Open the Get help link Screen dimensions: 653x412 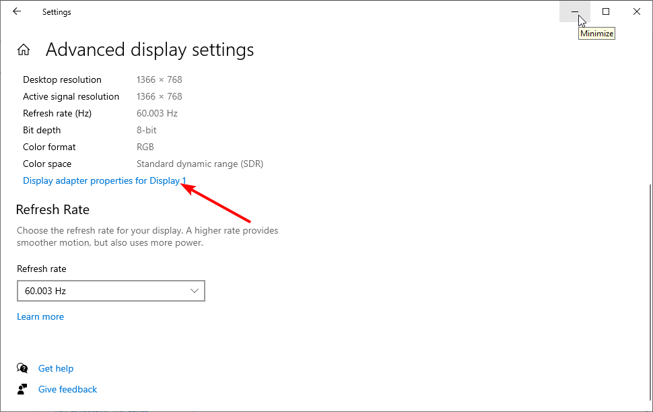56,368
